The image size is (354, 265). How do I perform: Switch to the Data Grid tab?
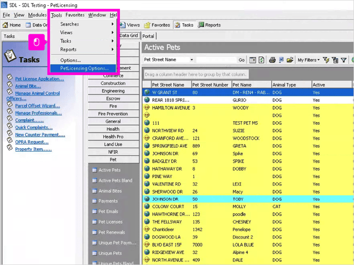tap(129, 35)
